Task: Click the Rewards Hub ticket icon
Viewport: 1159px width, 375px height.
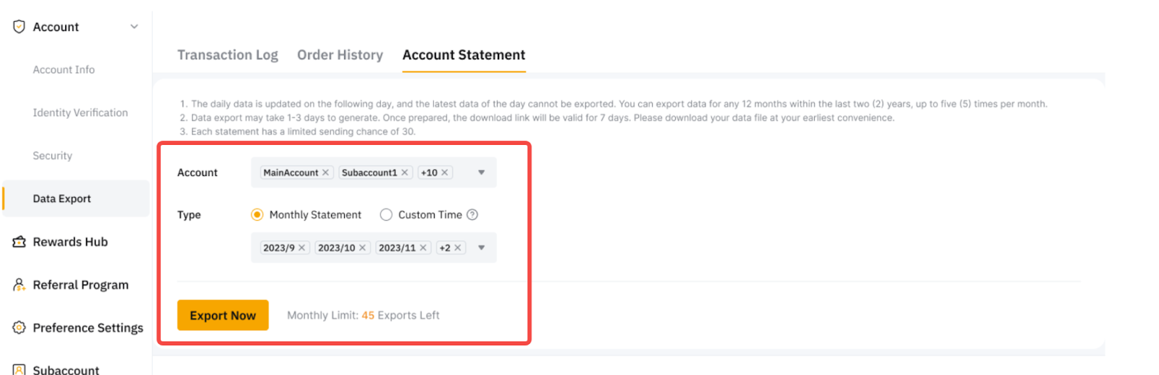Action: click(x=20, y=242)
